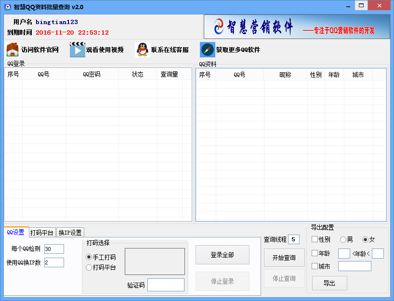The width and height of the screenshot is (394, 301).
Task: Open the 换IP设置 tab
Action: coord(70,233)
